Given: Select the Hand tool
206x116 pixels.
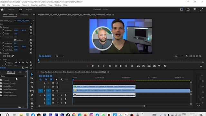Looking at the screenshot, I should click(x=32, y=103).
